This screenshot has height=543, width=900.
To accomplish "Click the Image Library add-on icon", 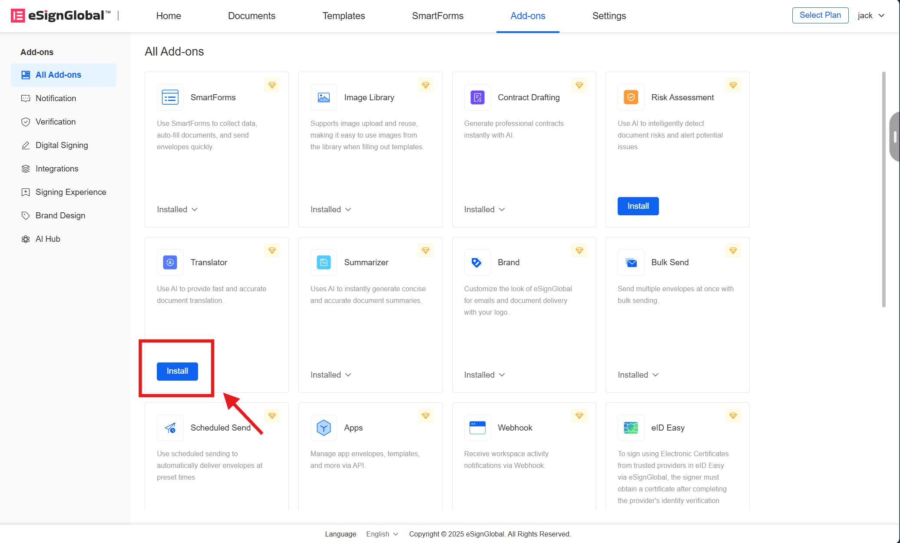I will 324,97.
